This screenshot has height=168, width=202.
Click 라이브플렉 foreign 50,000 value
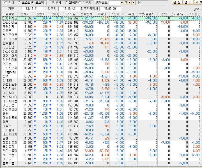coord(104,151)
